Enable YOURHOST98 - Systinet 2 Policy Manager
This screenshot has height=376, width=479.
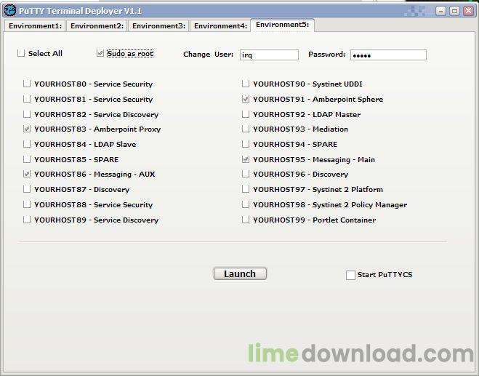point(246,204)
